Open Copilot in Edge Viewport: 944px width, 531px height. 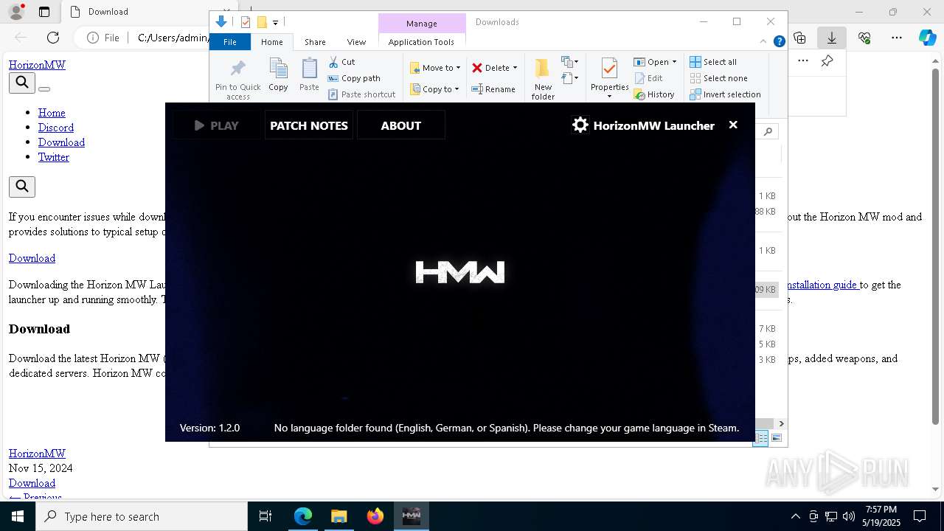tap(927, 38)
